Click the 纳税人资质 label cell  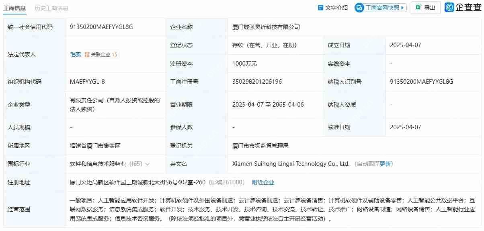pos(354,105)
